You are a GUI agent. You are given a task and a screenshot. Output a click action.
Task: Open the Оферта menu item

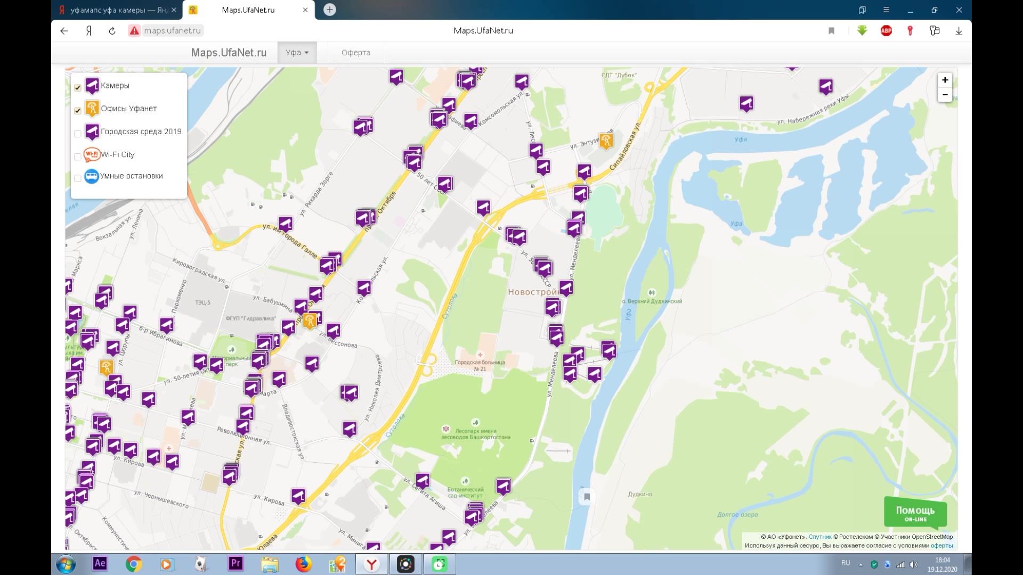(356, 53)
